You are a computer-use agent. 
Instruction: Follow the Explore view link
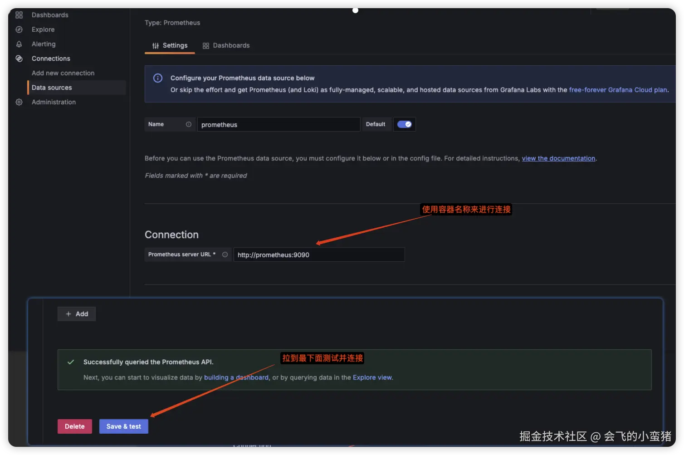[x=372, y=377]
